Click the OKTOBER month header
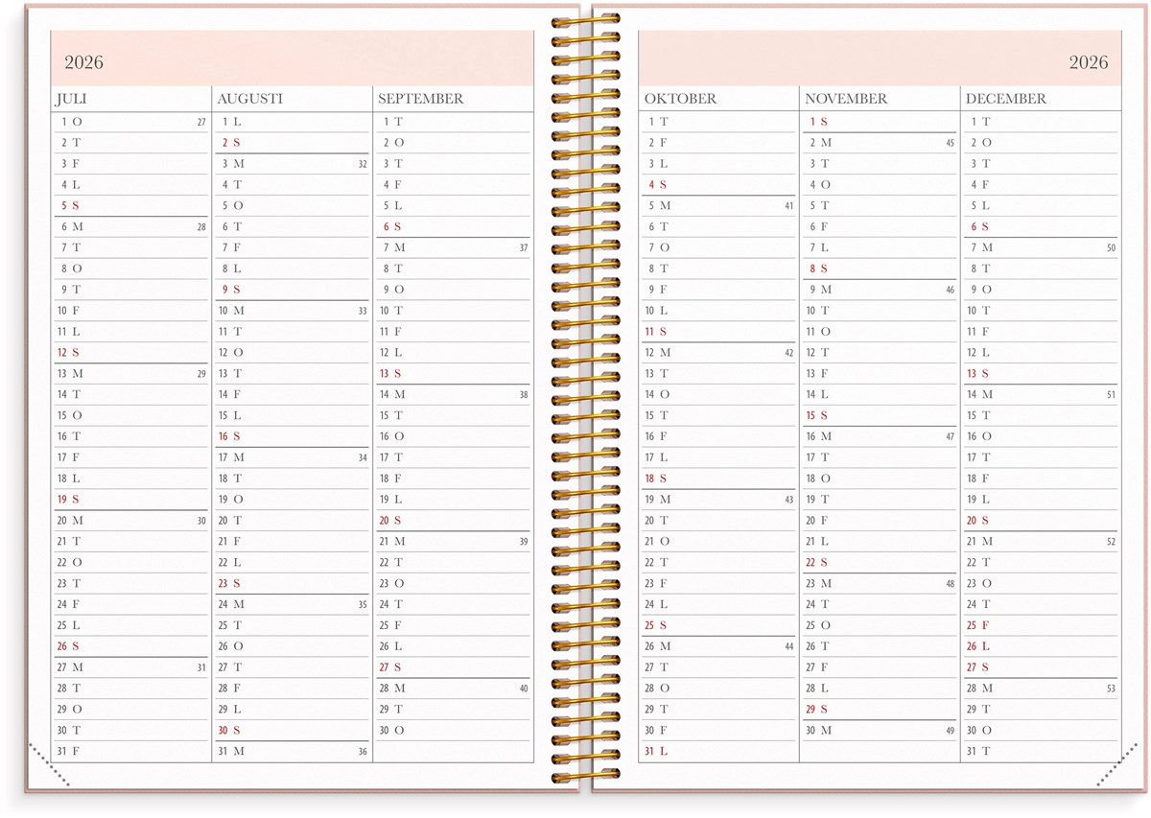The width and height of the screenshot is (1151, 818). pos(680,99)
